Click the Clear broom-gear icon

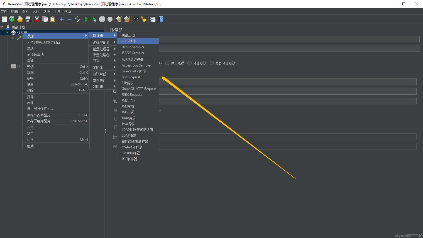pyautogui.click(x=119, y=19)
